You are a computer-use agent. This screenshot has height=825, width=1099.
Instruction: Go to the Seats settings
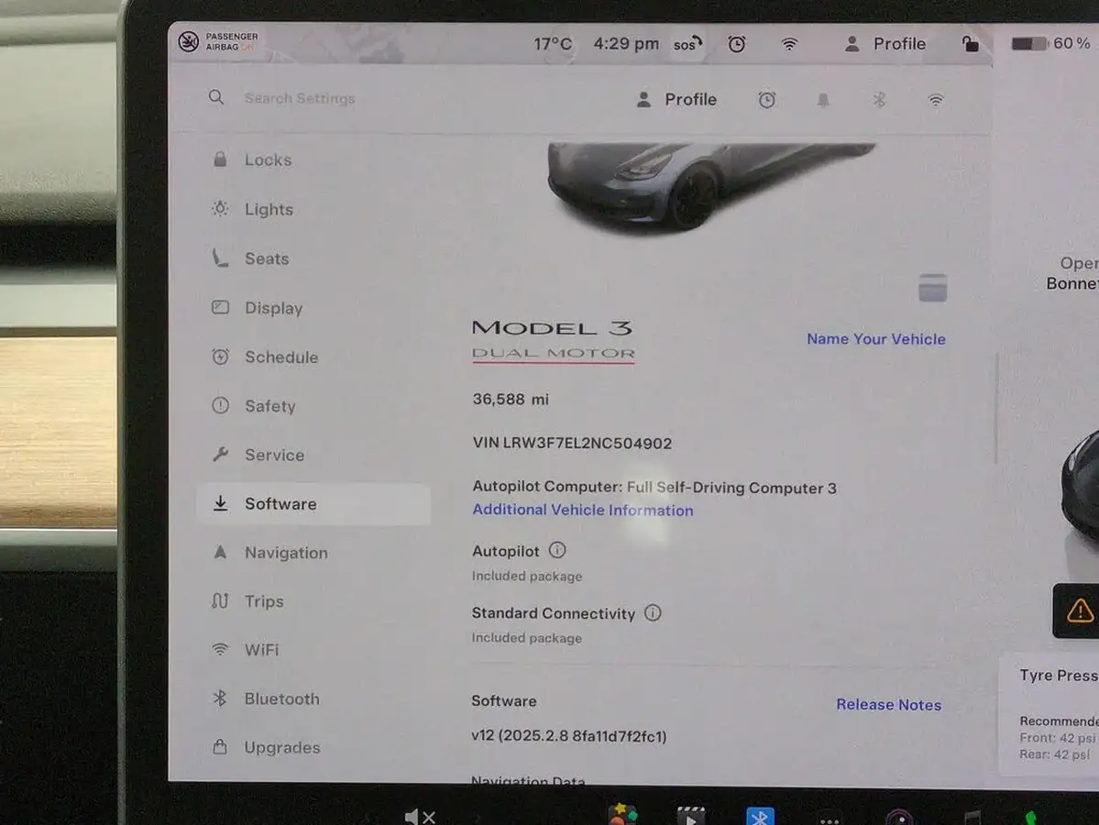[x=313, y=258]
